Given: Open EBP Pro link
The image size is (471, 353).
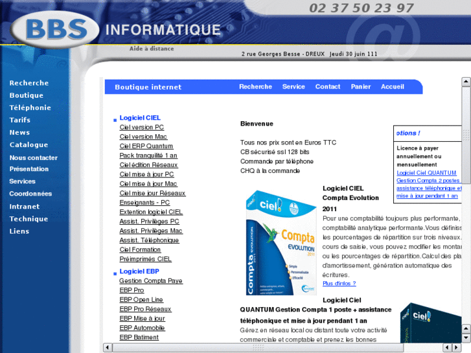Looking at the screenshot, I should [132, 290].
